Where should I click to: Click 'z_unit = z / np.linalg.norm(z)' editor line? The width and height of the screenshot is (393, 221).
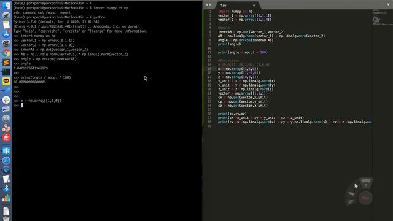246,89
